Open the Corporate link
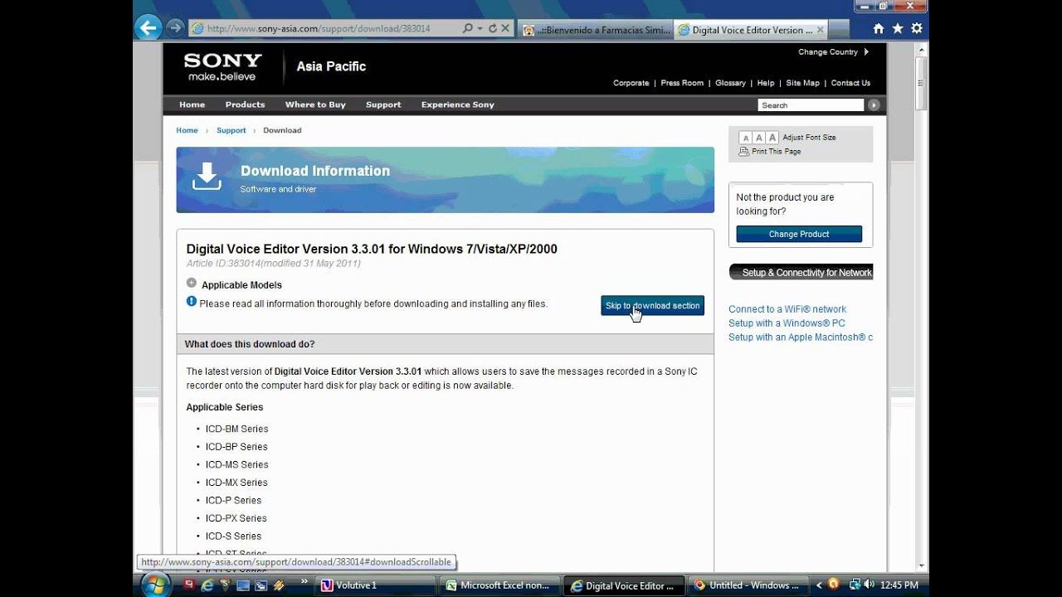The image size is (1062, 597). tap(631, 83)
